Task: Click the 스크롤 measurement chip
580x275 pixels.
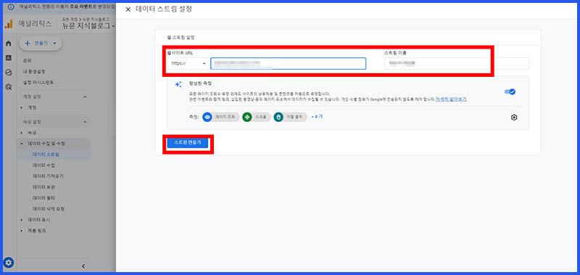Action: 256,118
